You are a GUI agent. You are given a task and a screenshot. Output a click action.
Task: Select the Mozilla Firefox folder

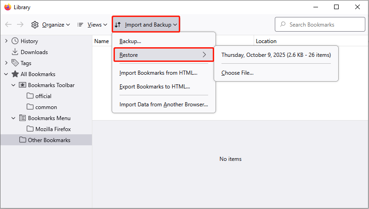pos(53,129)
